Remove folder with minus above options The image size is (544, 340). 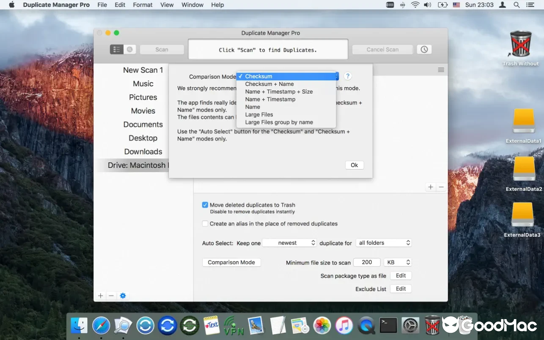tap(441, 187)
